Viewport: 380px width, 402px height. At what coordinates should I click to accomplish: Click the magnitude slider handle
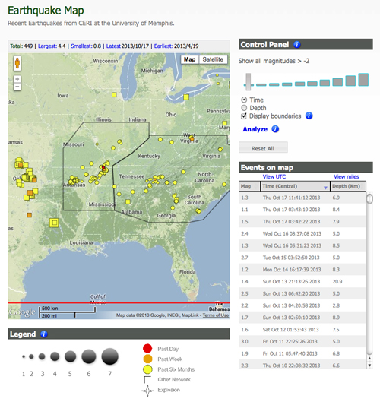[x=249, y=82]
